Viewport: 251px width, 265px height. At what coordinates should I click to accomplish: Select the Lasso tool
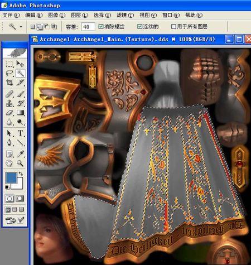tap(9, 73)
